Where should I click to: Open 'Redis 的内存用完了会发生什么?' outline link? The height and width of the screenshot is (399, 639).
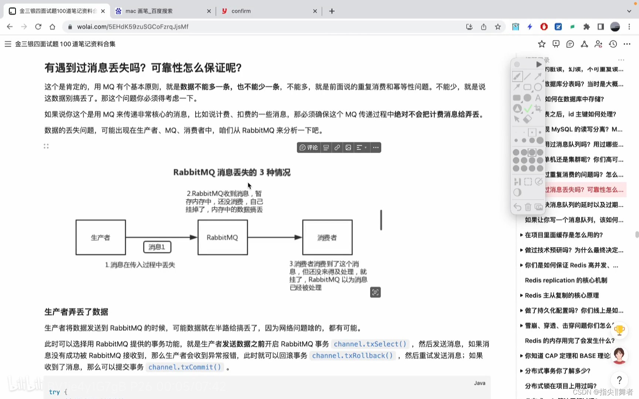pyautogui.click(x=569, y=340)
